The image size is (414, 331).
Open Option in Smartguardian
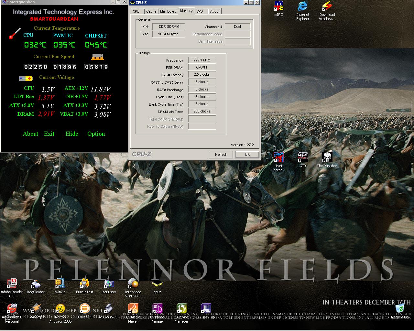[x=96, y=134]
